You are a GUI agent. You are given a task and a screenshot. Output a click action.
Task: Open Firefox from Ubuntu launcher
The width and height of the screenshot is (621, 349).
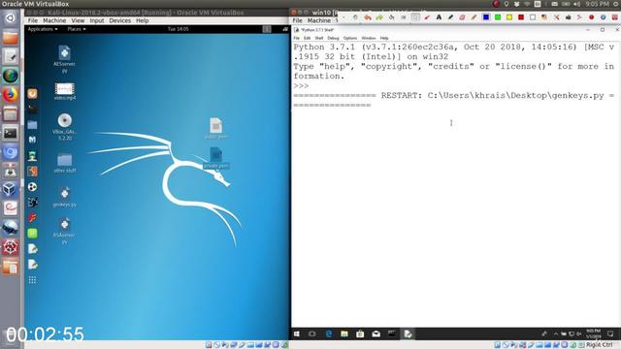[11, 95]
